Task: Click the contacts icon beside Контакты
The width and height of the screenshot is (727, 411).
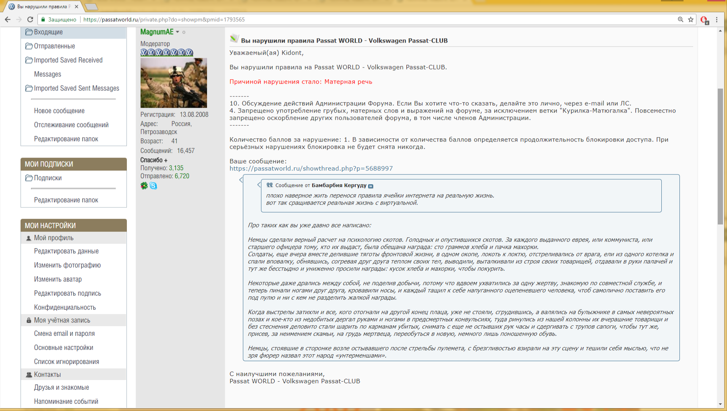Action: point(29,375)
